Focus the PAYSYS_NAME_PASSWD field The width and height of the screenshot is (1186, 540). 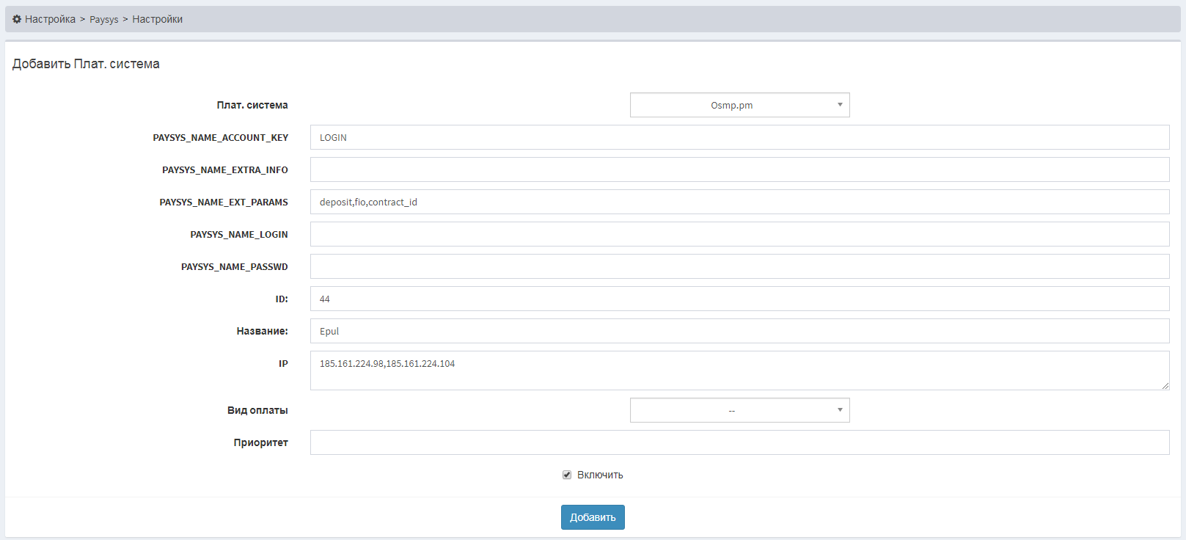click(x=739, y=266)
